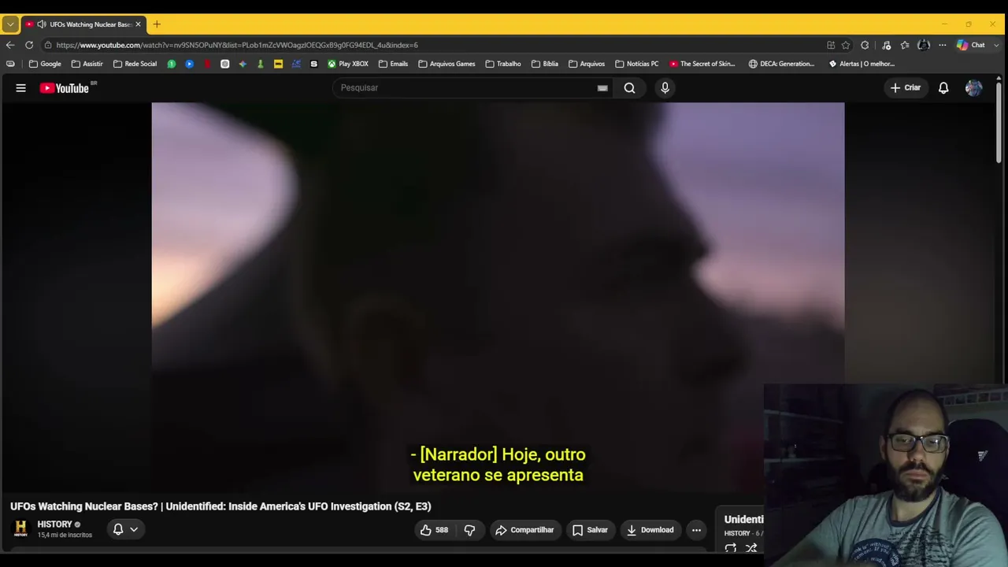Viewport: 1008px width, 567px height.
Task: Click the '15,4 mi de inscritos' text
Action: coord(65,535)
